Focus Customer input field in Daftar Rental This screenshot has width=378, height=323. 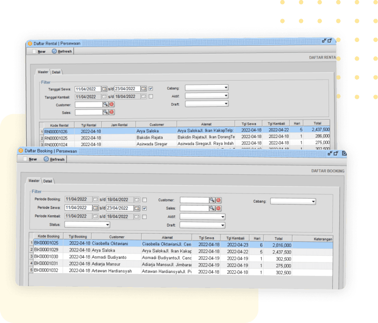[89, 104]
